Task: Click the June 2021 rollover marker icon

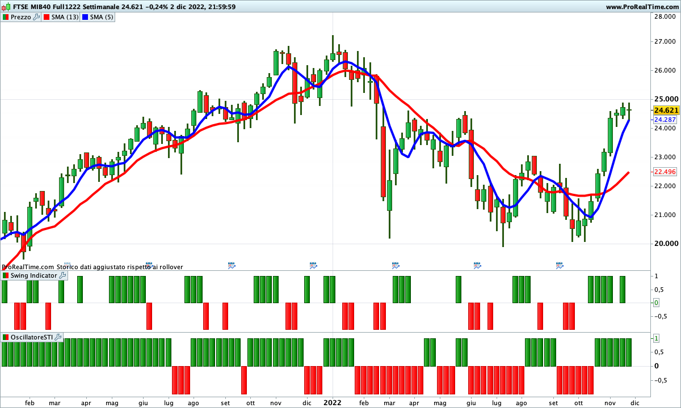Action: [x=149, y=265]
